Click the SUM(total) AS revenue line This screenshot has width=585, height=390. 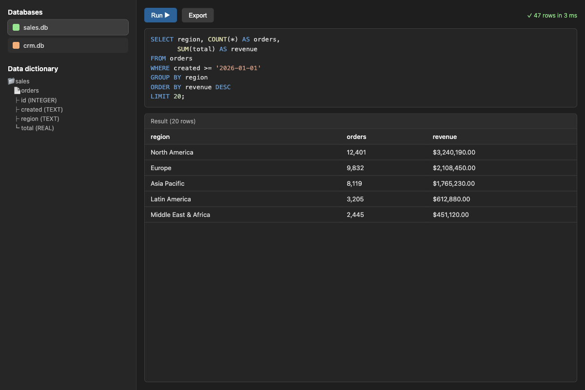[x=217, y=49]
